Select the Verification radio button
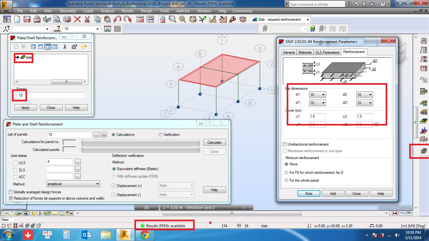 click(160, 135)
